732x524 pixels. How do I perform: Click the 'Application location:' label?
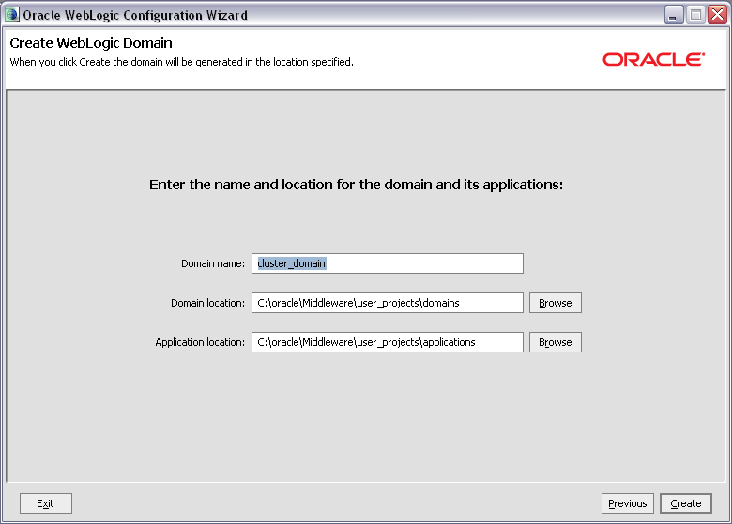pos(200,342)
